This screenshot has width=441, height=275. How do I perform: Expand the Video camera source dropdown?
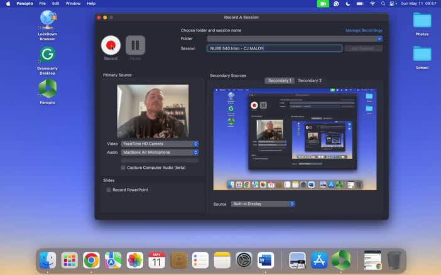tap(160, 144)
